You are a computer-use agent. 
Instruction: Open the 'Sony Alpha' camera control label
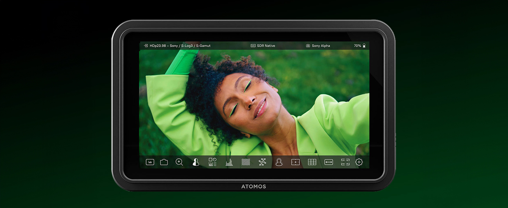click(321, 46)
